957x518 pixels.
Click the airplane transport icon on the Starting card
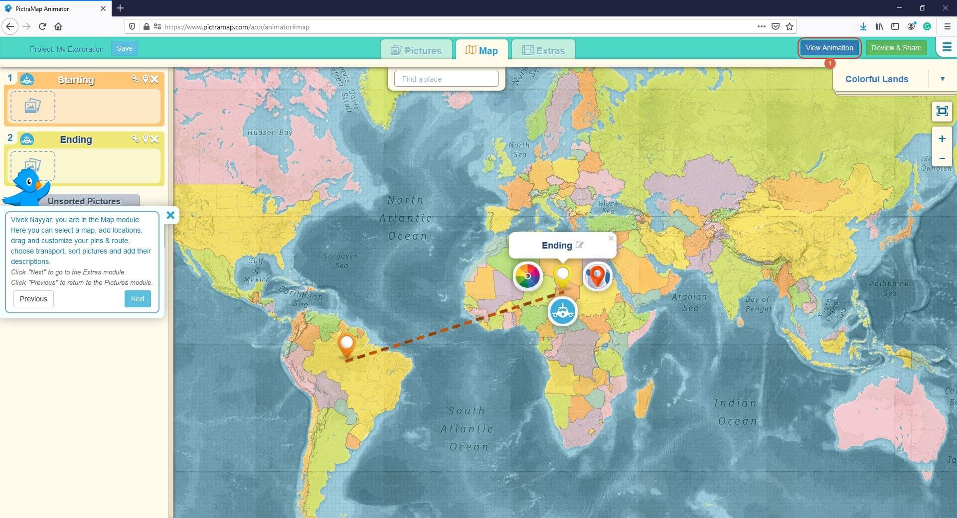click(x=26, y=79)
